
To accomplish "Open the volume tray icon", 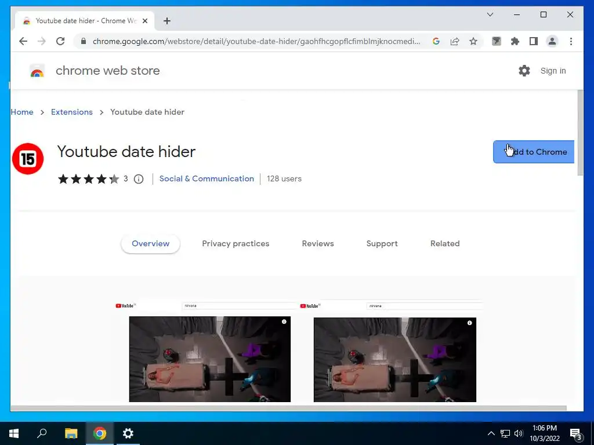I will click(x=519, y=433).
